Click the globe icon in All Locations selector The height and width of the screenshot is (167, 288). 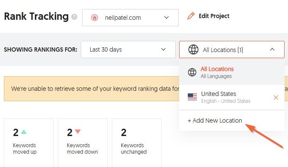pos(193,49)
